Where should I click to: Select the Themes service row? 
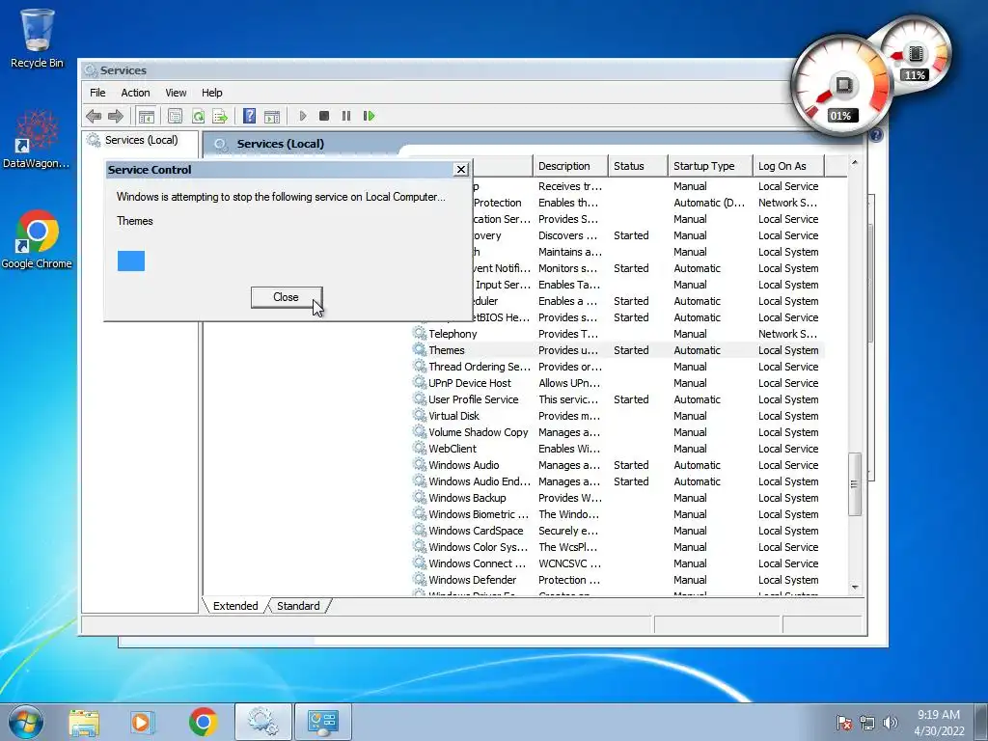(617, 350)
